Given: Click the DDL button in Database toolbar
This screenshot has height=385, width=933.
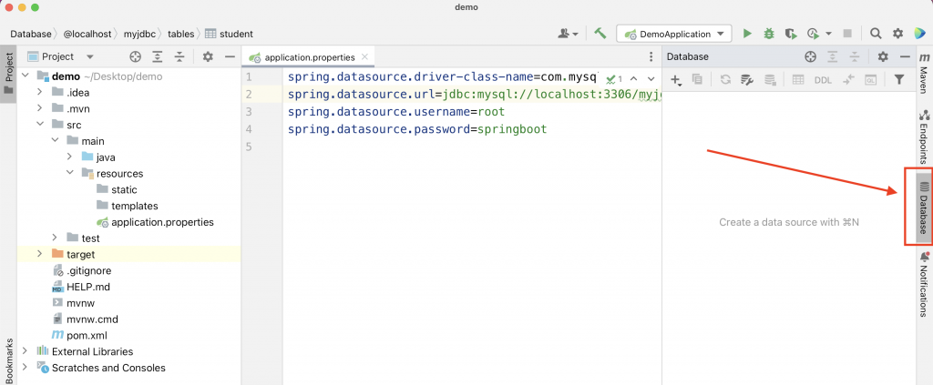Looking at the screenshot, I should point(823,79).
